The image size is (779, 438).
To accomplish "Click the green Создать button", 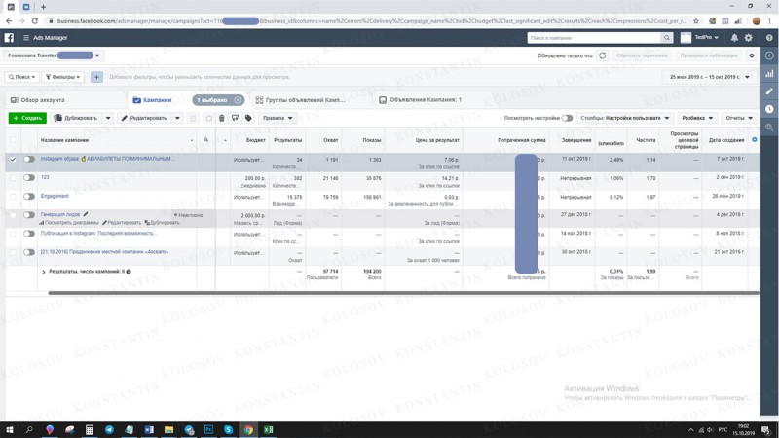I will click(27, 118).
